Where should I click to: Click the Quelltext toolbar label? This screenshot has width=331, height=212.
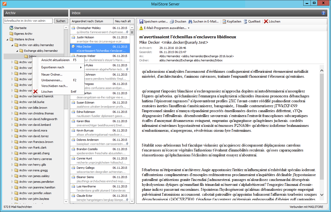click(254, 21)
